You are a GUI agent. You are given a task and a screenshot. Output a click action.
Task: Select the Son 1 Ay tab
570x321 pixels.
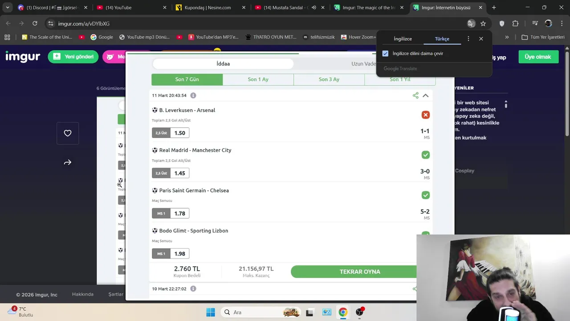pos(258,79)
